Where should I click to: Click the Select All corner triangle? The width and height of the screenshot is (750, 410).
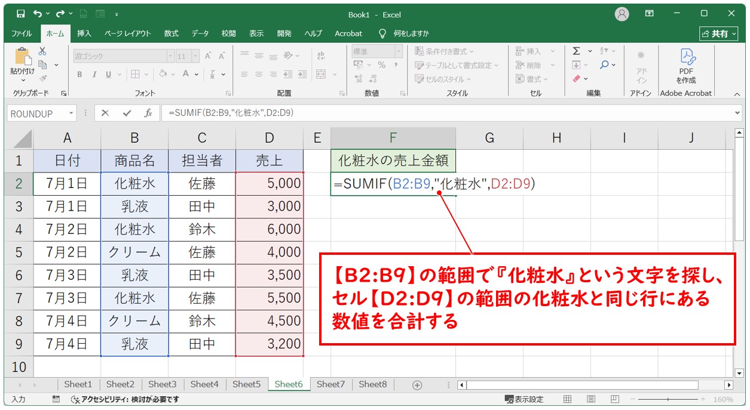point(22,140)
